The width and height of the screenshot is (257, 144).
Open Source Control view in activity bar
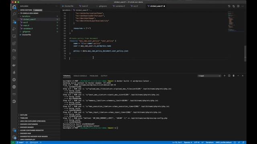[14, 22]
